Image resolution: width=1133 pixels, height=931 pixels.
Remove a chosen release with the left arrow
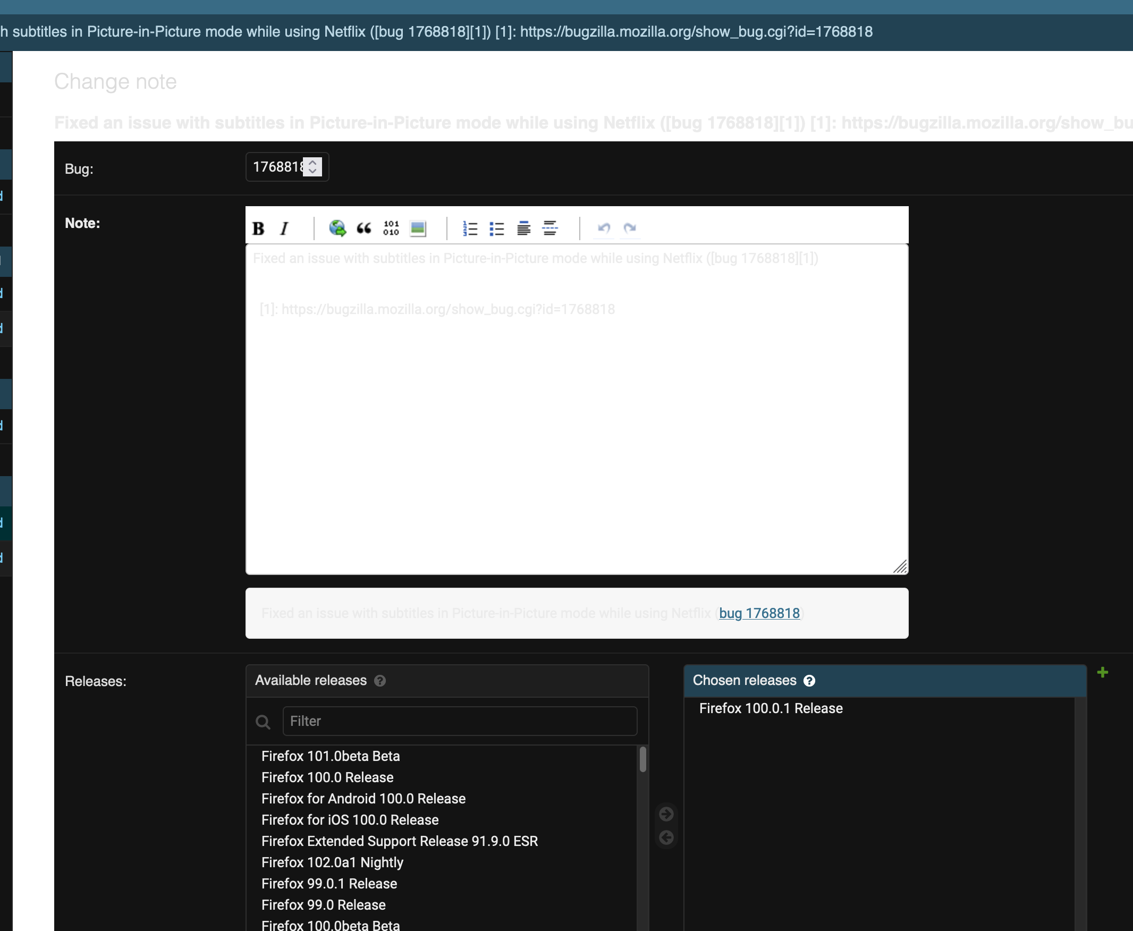[666, 837]
